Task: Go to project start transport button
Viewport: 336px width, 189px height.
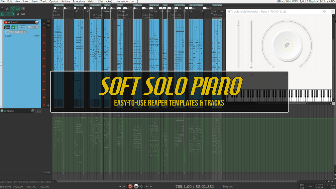Action: (x=120, y=186)
